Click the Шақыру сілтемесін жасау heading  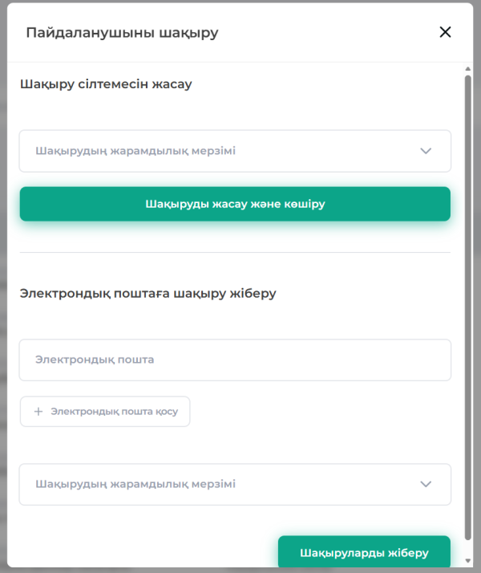[x=106, y=84]
